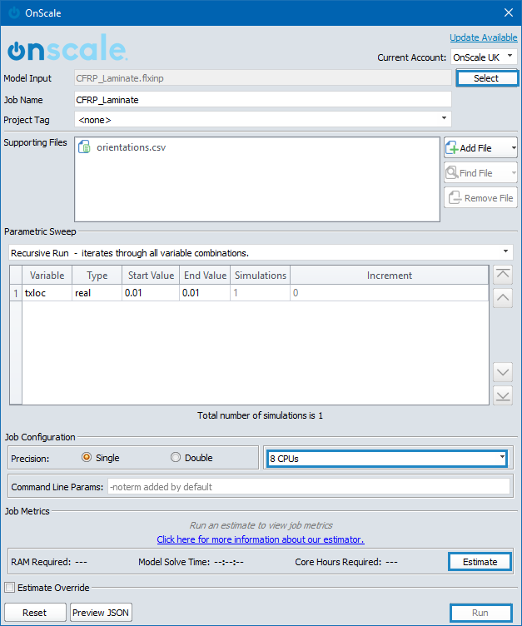Screen dimensions: 522x626
Task: Click the Reset button
Action: [35, 613]
